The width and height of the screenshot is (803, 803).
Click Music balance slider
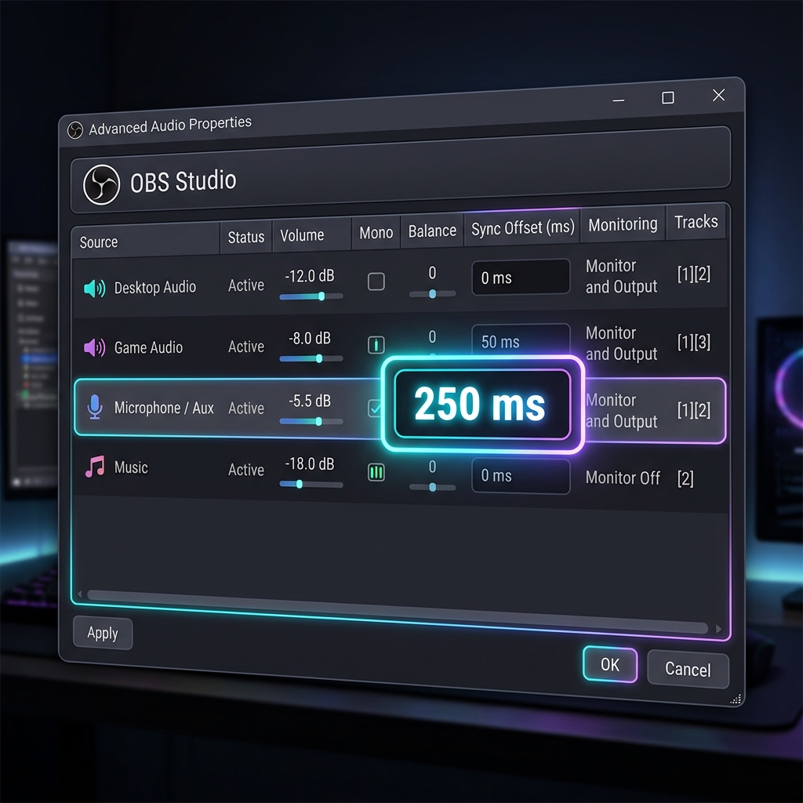(432, 487)
